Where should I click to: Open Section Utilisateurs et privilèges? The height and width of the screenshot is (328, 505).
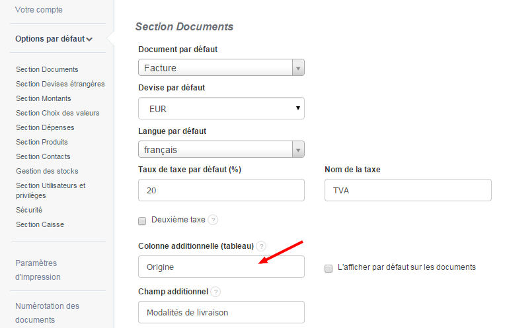pos(50,190)
